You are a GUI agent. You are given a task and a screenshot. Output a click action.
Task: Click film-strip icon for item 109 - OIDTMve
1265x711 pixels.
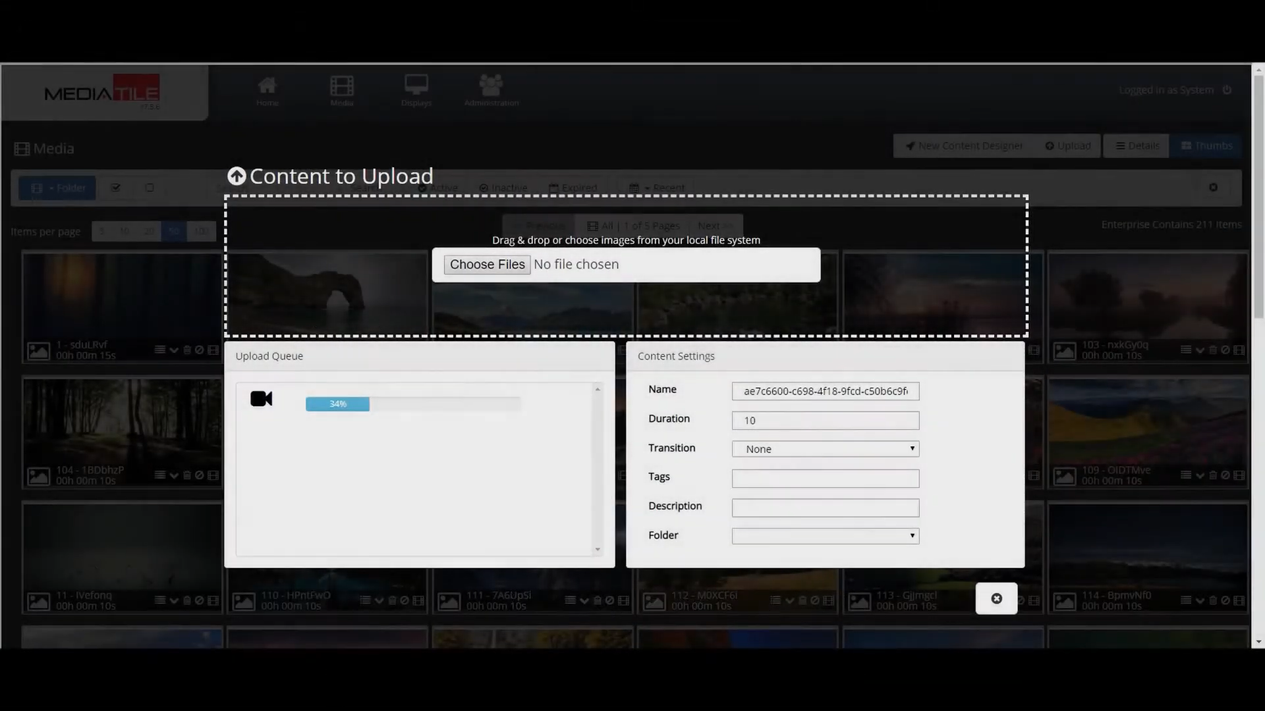1239,475
